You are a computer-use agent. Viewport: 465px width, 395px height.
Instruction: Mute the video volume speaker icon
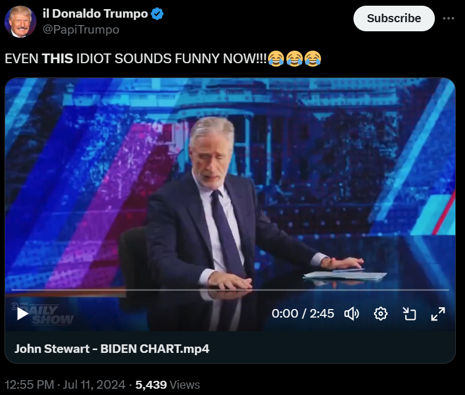pyautogui.click(x=352, y=314)
